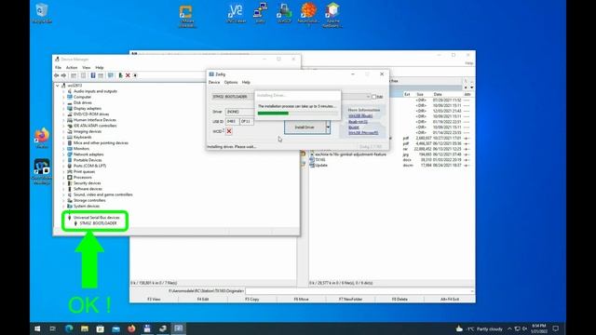The width and height of the screenshot is (596, 335).
Task: Click the Driver (NONE) field in Zadig
Action: pos(240,112)
